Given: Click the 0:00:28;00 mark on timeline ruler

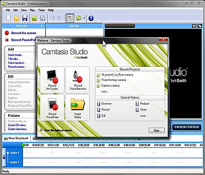Looking at the screenshot, I should (x=84, y=145).
